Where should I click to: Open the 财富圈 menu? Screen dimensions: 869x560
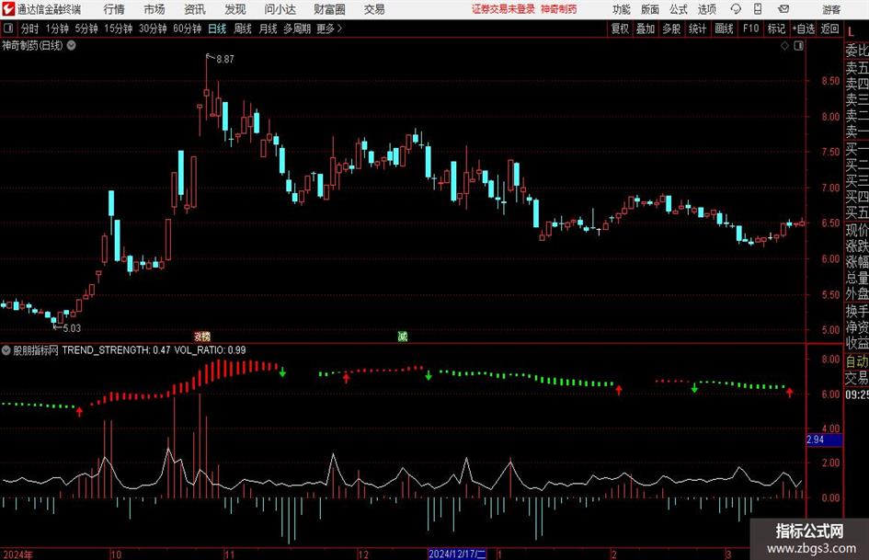329,9
